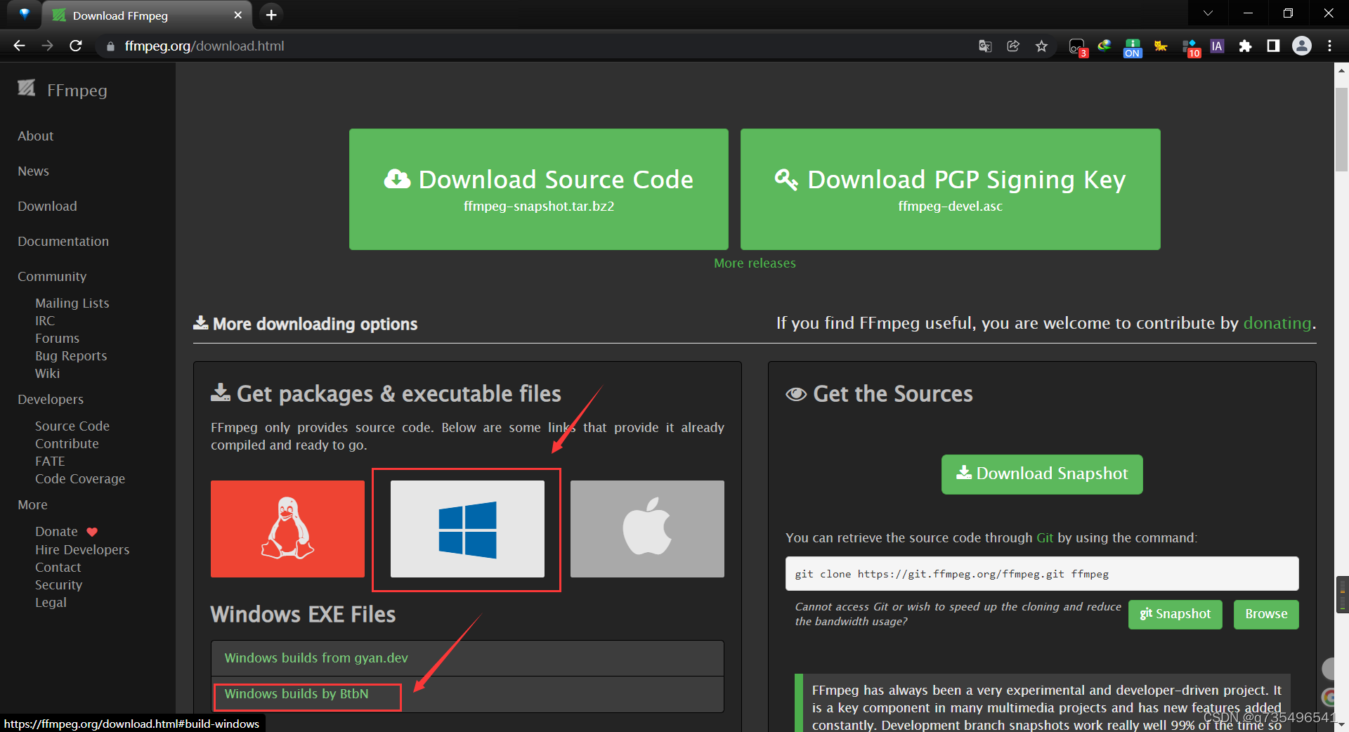Viewport: 1349px width, 732px height.
Task: Click the tab search chevron
Action: tap(1208, 13)
